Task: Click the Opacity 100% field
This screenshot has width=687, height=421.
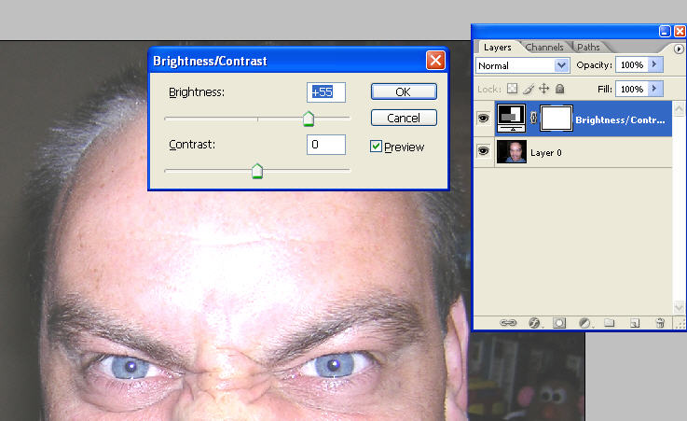Action: pyautogui.click(x=632, y=65)
